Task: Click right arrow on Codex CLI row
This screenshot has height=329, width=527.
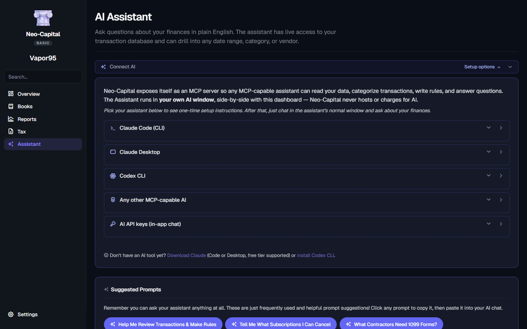Action: coord(501,175)
